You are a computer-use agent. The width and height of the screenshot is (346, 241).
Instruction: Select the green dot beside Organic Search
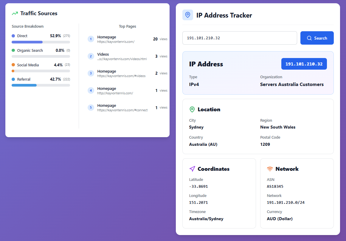(13, 50)
